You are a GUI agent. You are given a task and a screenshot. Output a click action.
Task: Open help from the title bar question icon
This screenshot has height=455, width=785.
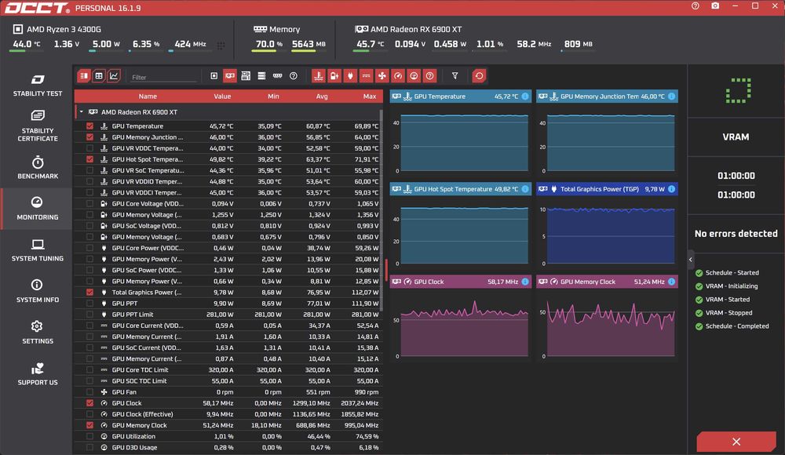coord(696,6)
